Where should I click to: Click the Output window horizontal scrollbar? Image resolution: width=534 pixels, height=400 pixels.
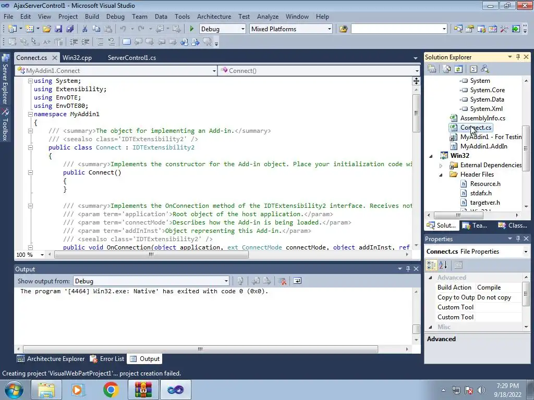coord(200,349)
